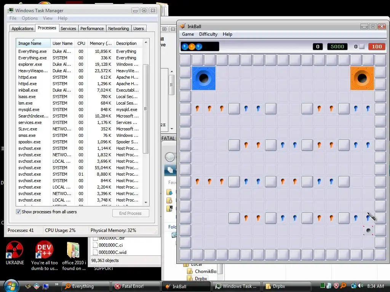Select the inkball.exe process row
Screen dimensions: 390x292
(79, 90)
